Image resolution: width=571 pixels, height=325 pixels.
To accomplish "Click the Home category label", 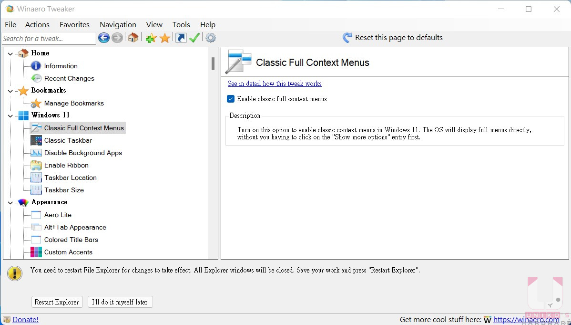I will (40, 53).
